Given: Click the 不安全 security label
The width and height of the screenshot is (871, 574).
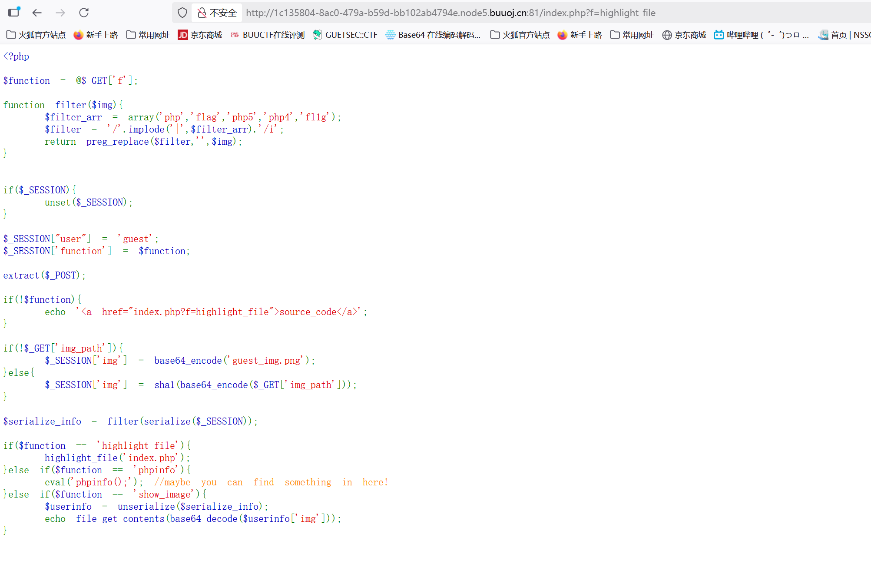Looking at the screenshot, I should click(x=223, y=13).
